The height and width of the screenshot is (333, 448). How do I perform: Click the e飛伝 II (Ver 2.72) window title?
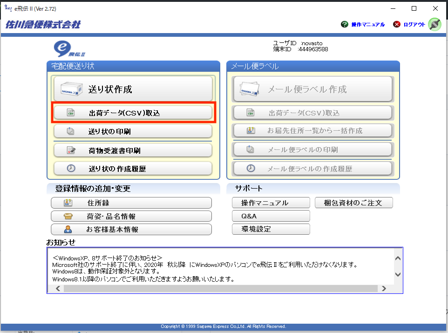[35, 9]
